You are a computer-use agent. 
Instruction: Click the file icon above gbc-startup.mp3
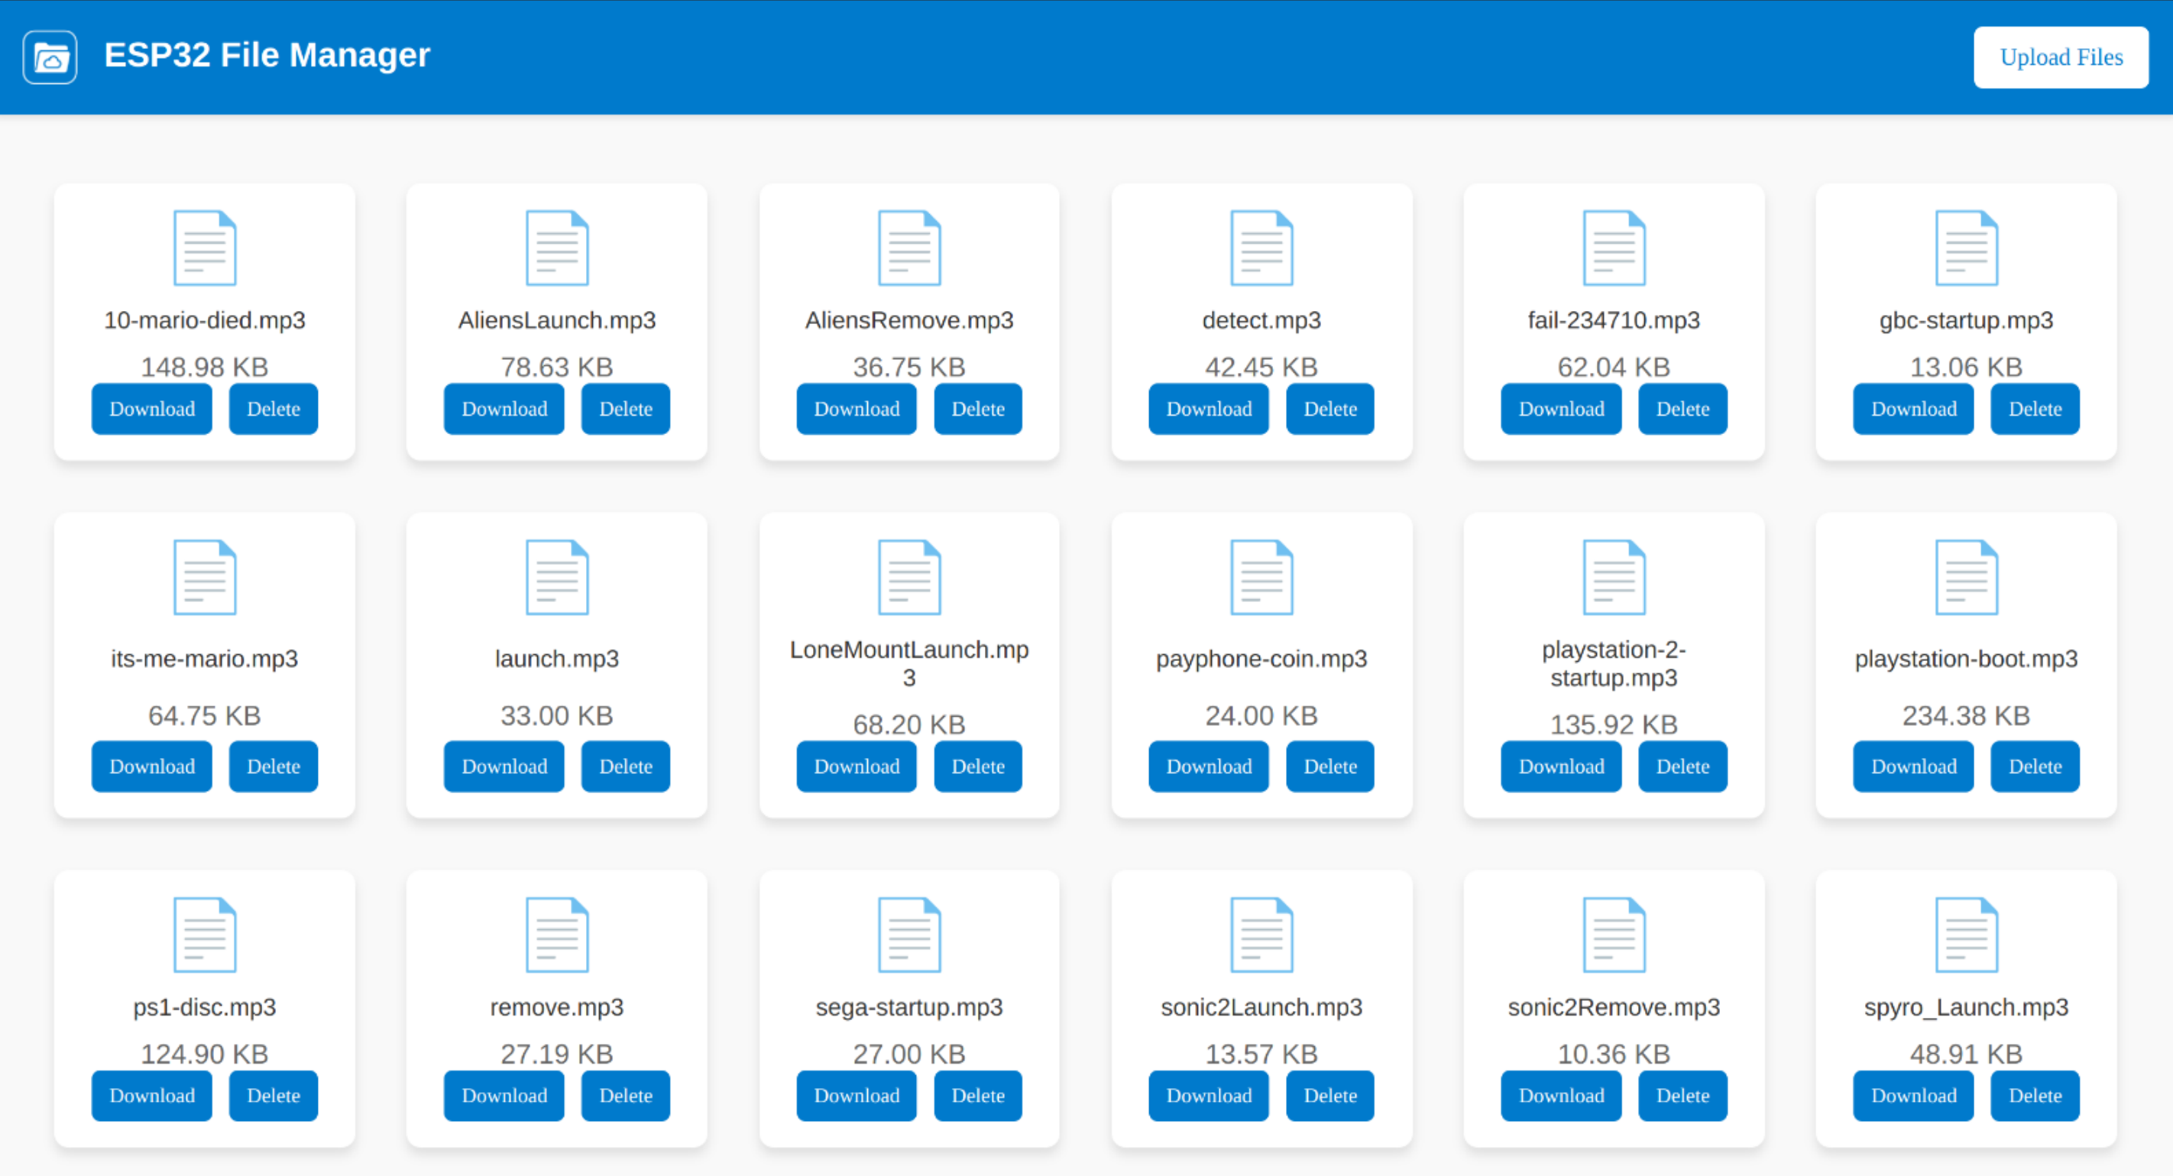click(1967, 247)
